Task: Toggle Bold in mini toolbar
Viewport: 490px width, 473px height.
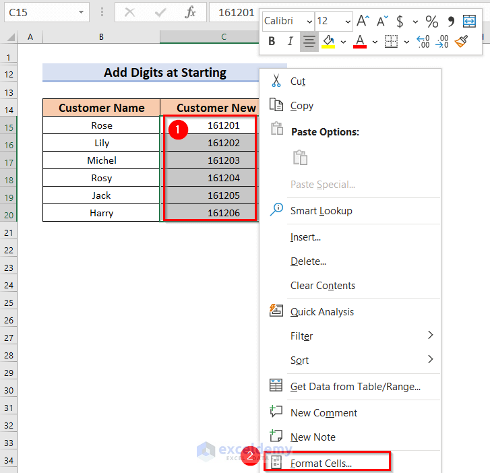Action: tap(272, 41)
